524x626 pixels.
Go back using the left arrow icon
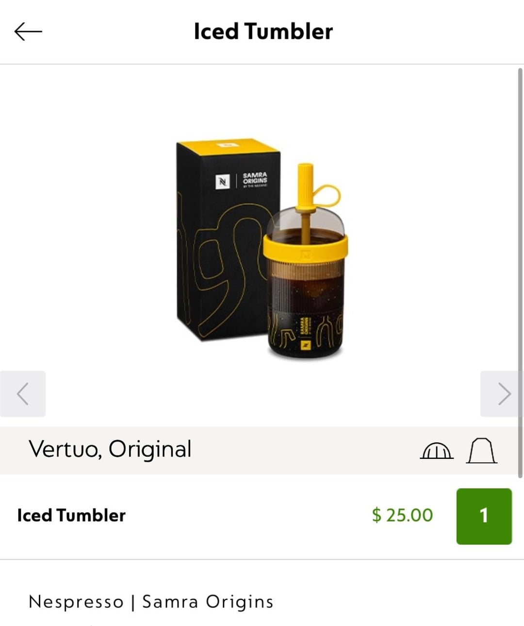coord(28,32)
